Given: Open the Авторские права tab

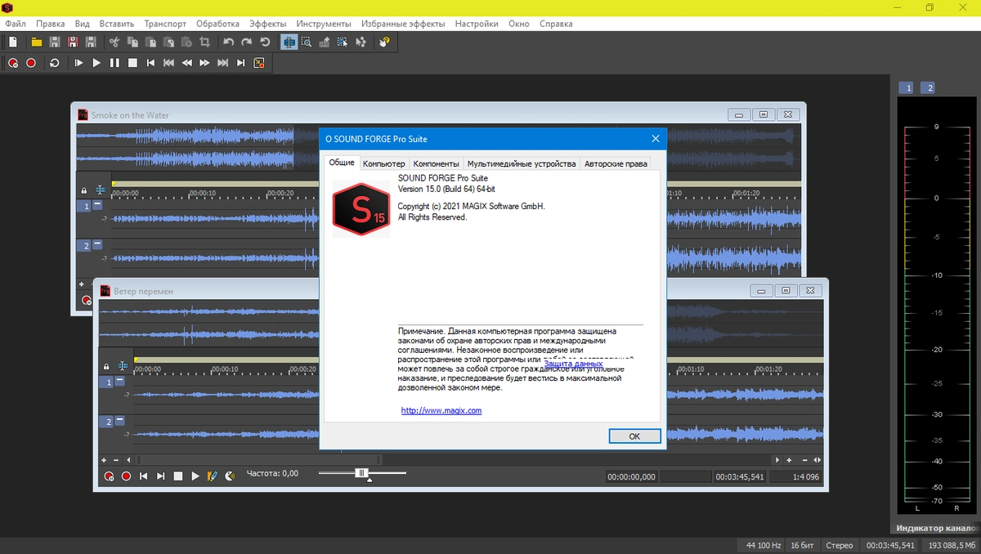Looking at the screenshot, I should (616, 163).
